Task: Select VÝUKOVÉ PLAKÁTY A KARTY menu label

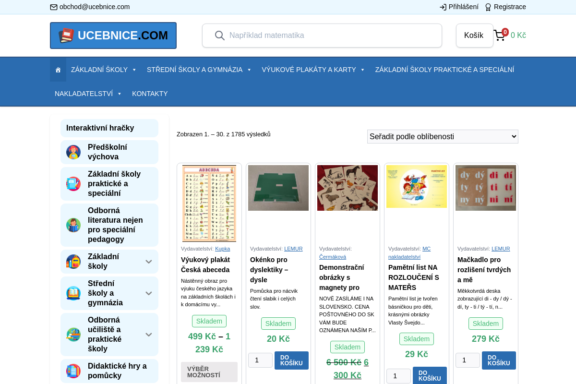Action: 309,70
